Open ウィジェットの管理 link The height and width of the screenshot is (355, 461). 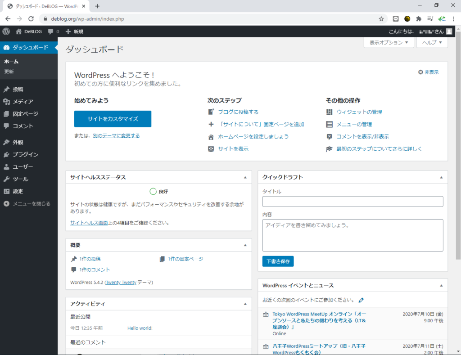pos(359,112)
